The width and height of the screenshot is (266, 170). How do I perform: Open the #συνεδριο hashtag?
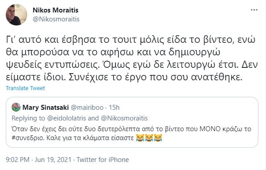click(28, 138)
